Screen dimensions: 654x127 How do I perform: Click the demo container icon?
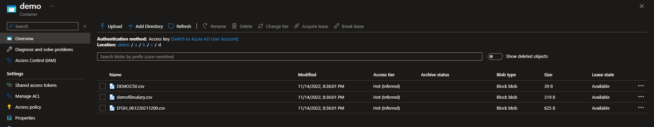click(x=12, y=9)
